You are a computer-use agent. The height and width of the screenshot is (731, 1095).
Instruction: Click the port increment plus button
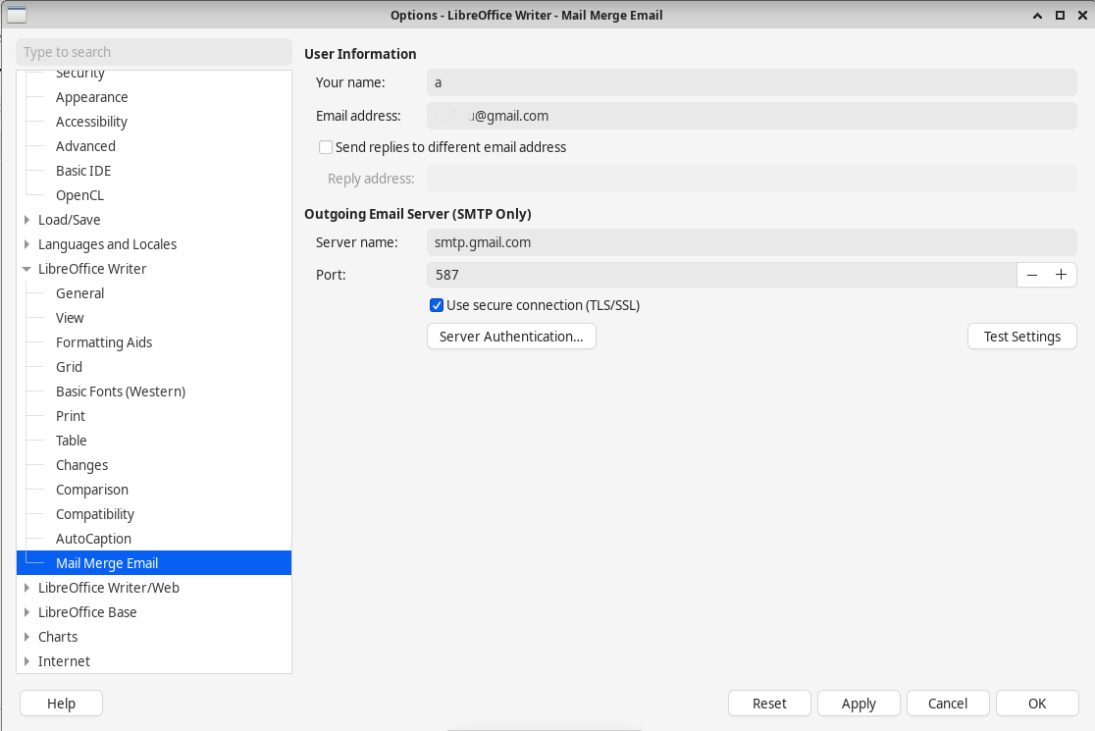pyautogui.click(x=1060, y=275)
